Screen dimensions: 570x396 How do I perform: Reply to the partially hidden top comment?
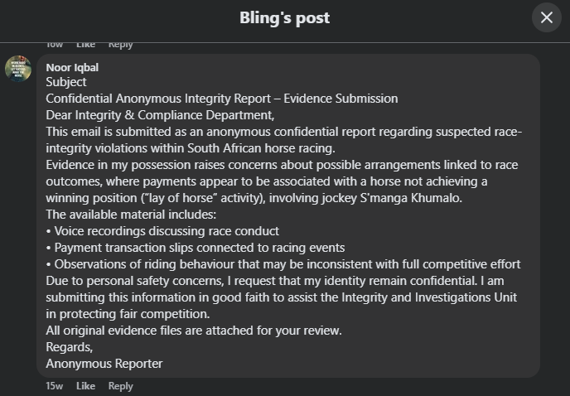click(x=121, y=45)
